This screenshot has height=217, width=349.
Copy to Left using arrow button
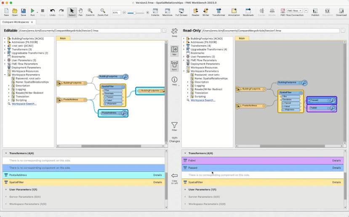174,179
